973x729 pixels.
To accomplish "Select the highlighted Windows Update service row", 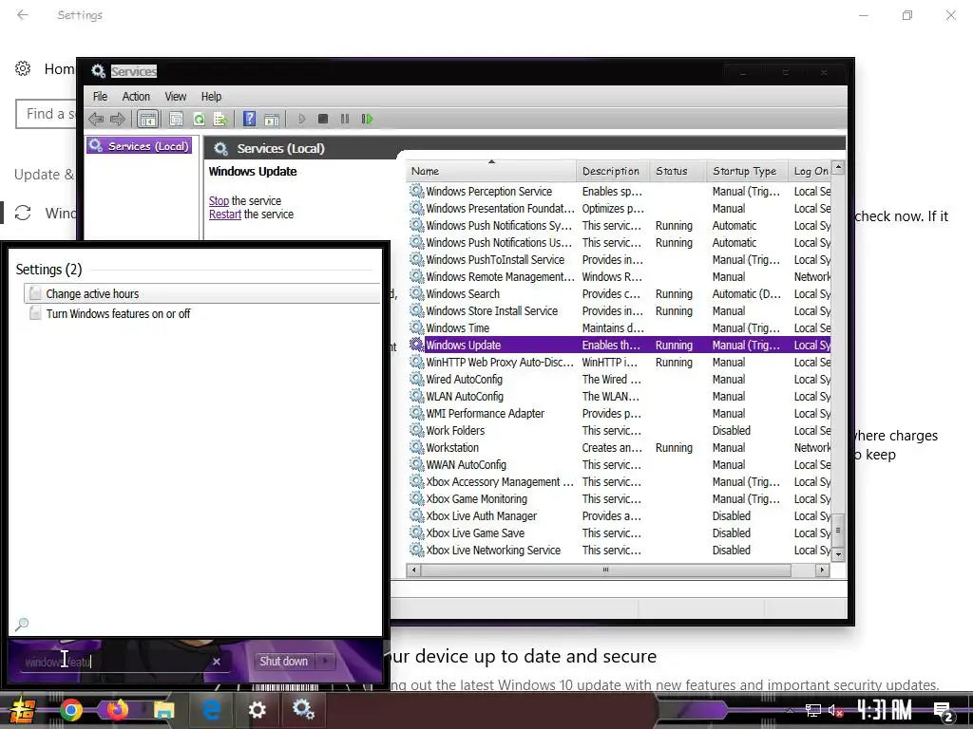I will pyautogui.click(x=620, y=346).
